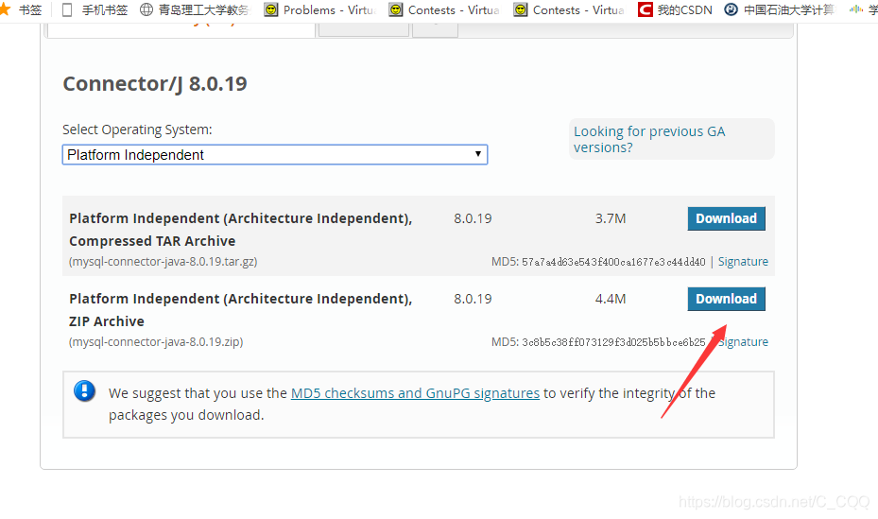Download the ZIP Archive package

[x=726, y=299]
